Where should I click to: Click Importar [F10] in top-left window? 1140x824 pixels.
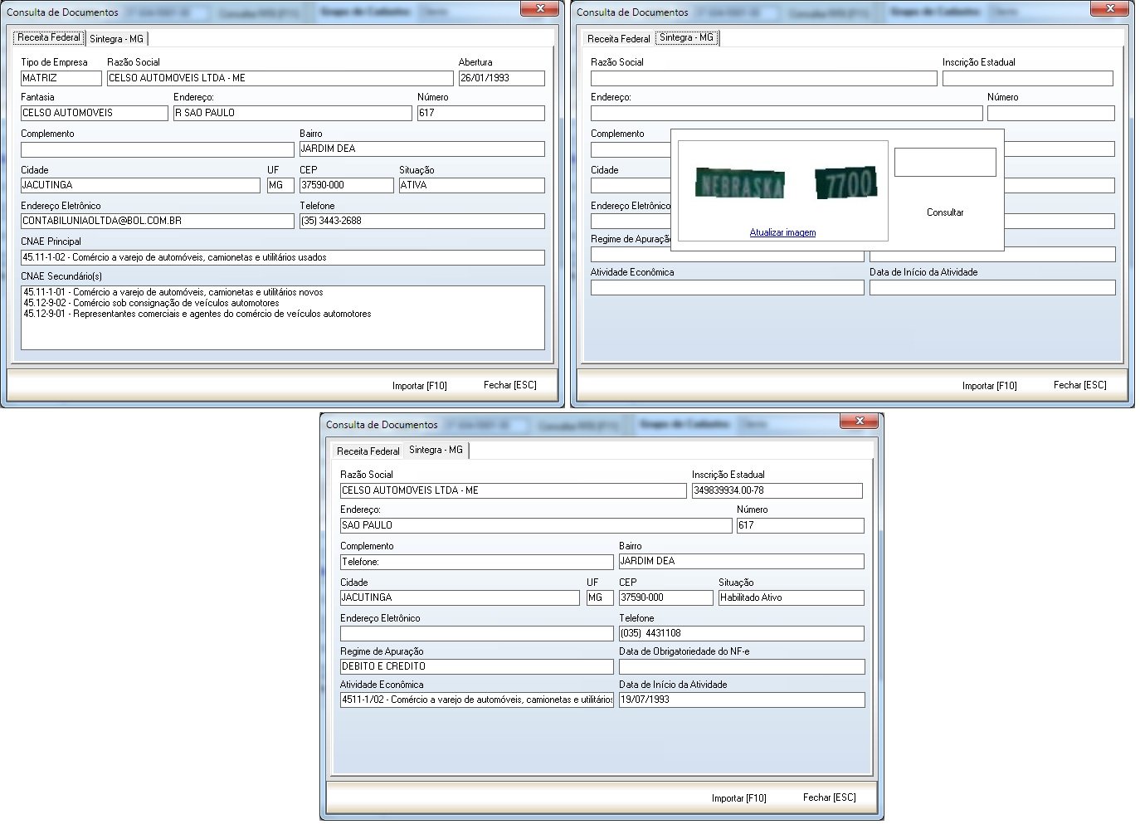(420, 386)
